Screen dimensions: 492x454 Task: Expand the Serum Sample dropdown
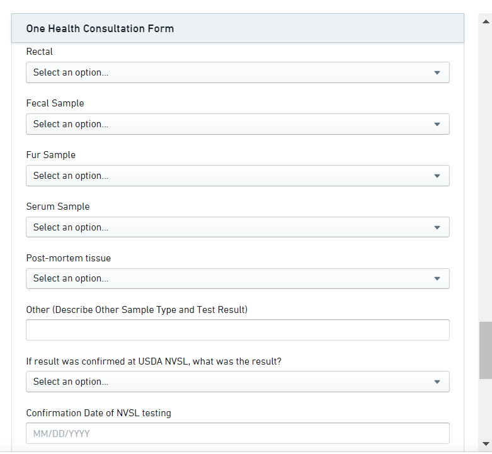point(237,227)
